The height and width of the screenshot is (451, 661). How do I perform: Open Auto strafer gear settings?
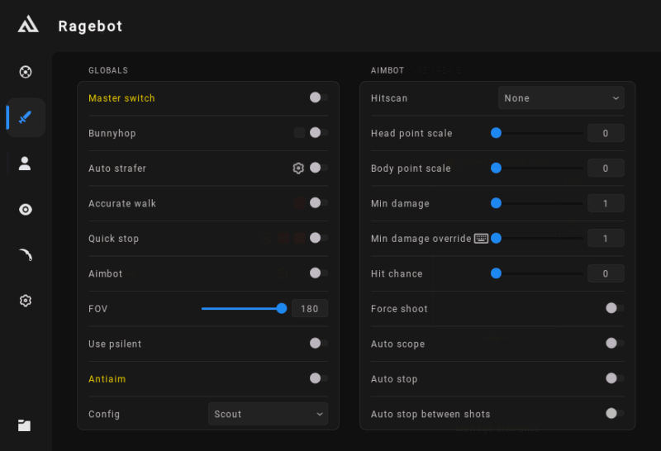(x=298, y=169)
